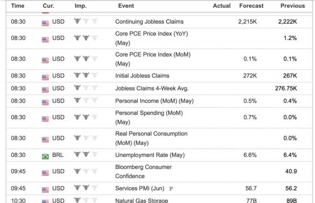Click the US flag beside Continuing Jobless Claims
Image resolution: width=315 pixels, height=203 pixels.
45,23
